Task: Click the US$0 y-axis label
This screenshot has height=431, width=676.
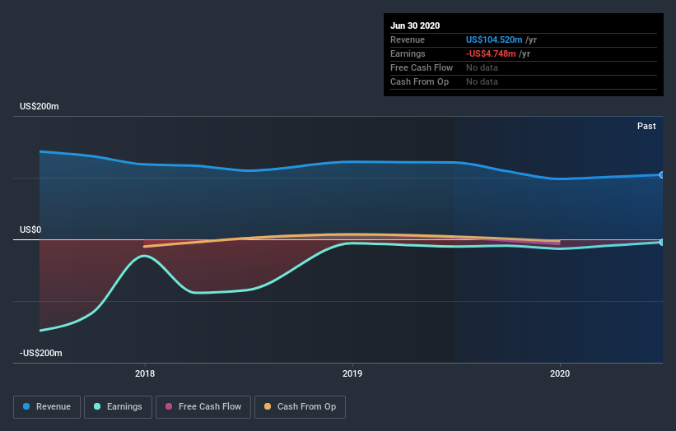Action: click(x=30, y=230)
